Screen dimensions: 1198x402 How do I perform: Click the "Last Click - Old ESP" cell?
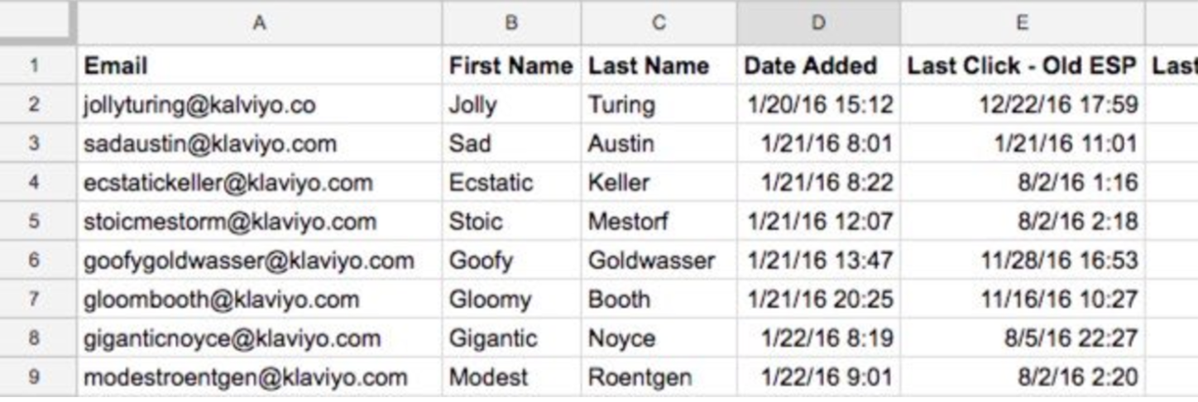click(1022, 65)
